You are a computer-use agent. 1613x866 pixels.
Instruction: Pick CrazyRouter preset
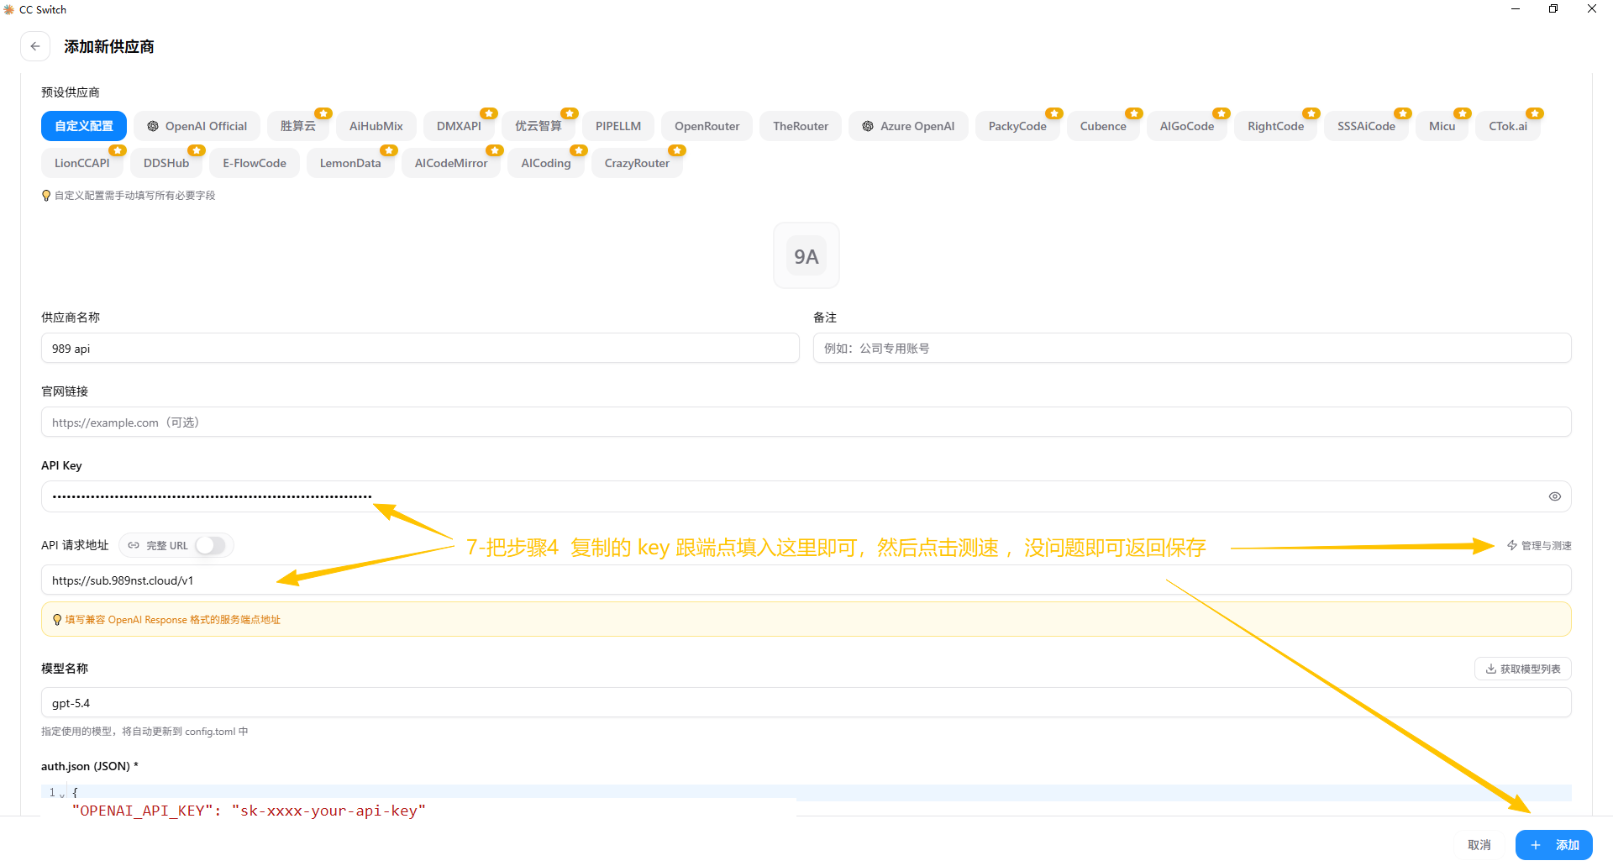coord(637,163)
